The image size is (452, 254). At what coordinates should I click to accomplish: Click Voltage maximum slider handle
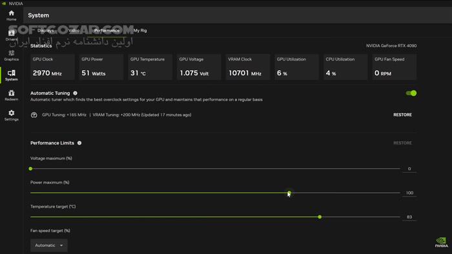[x=30, y=168]
